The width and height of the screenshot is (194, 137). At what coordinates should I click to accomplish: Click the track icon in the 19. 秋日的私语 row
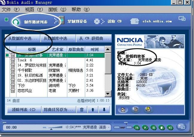(13, 75)
